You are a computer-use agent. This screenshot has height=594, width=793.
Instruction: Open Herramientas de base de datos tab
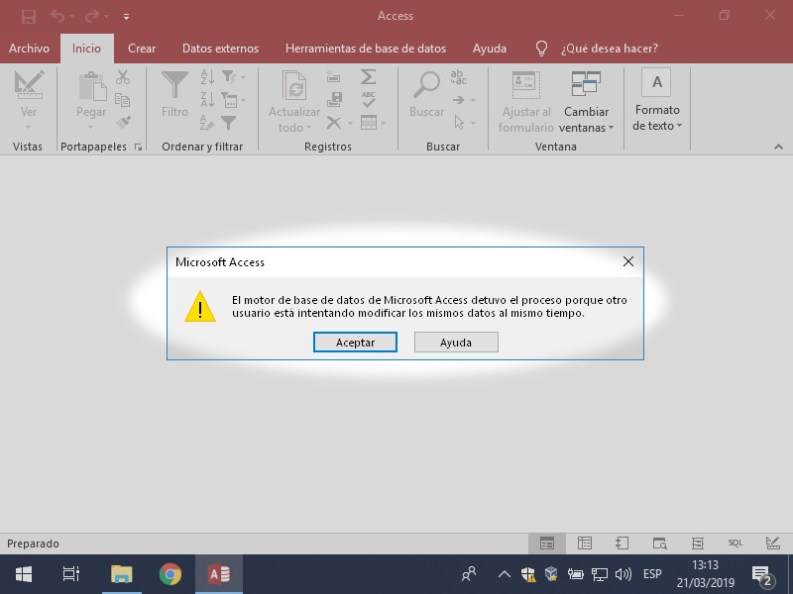[x=365, y=48]
